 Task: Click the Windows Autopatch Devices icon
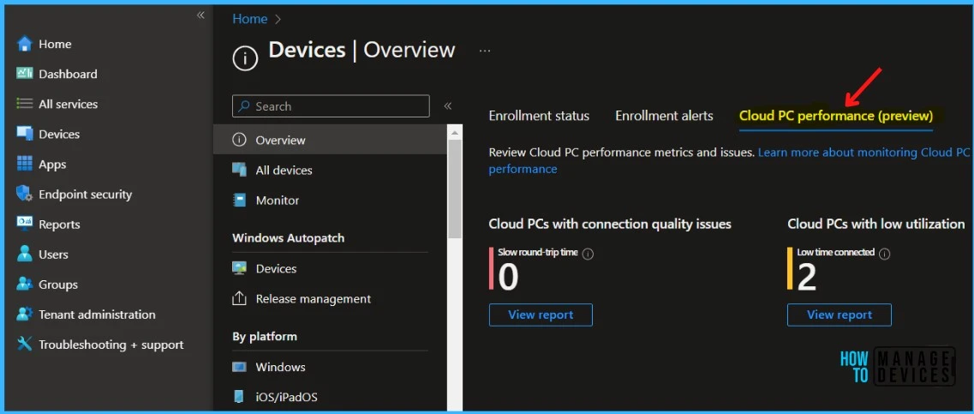[x=239, y=268]
